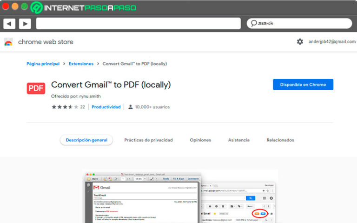Click the red PDF extension icon
Viewport: 357px width, 223px height.
coord(36,88)
